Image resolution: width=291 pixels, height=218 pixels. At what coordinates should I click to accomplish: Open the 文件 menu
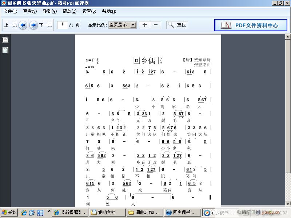click(x=10, y=11)
